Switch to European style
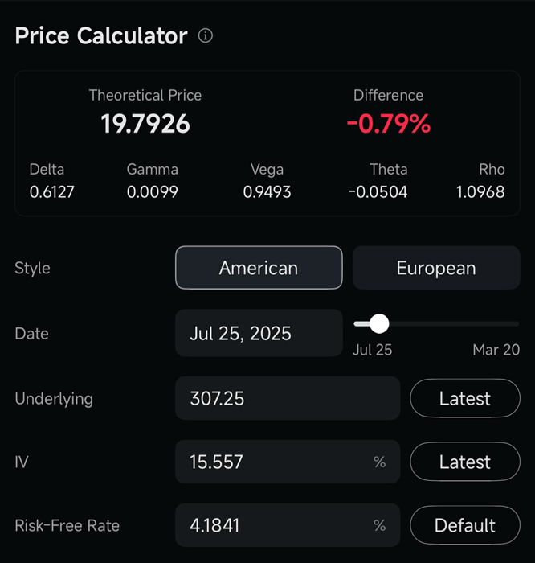The image size is (535, 563). (436, 268)
